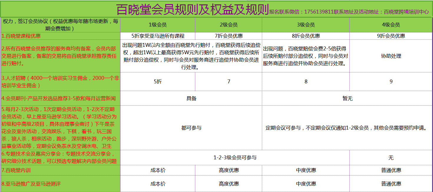Select cell 7折会员优惠
Image resolution: width=433 pixels, height=192 pixels.
(x=229, y=36)
